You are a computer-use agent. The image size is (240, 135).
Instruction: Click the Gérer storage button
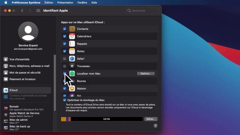click(151, 119)
